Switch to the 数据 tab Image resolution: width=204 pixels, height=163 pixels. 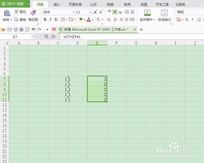pyautogui.click(x=110, y=5)
